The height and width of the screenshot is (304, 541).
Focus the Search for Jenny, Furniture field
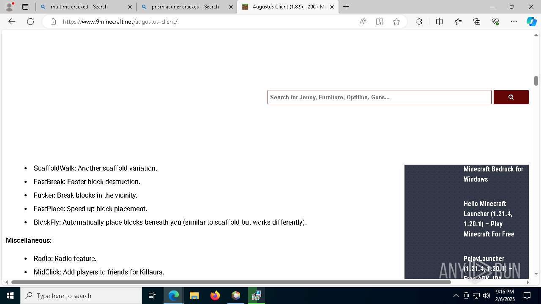pos(379,97)
